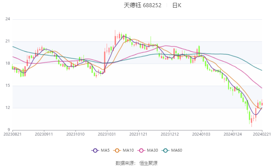This screenshot has width=273, height=166.
Task: Click the 20231031 x-axis date label
Action: click(x=107, y=134)
